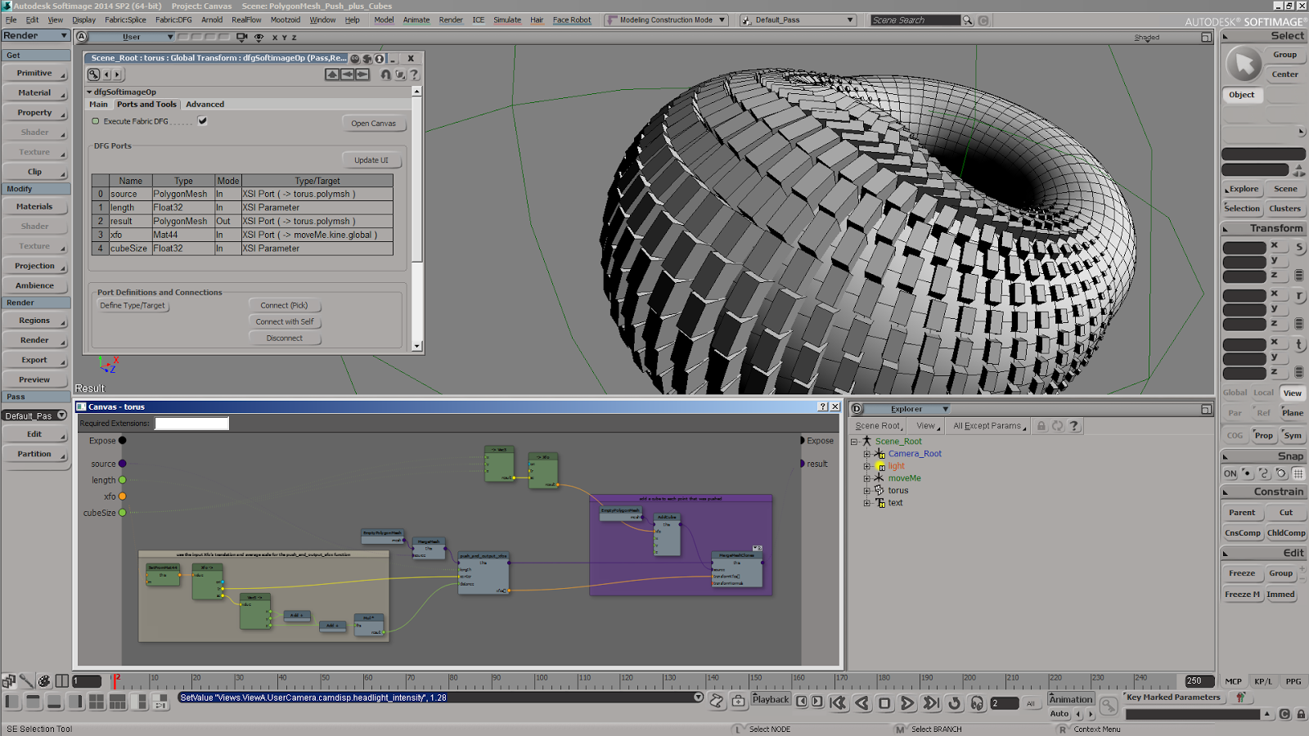This screenshot has width=1309, height=736.
Task: Click the Disconnect button
Action: pyautogui.click(x=284, y=338)
